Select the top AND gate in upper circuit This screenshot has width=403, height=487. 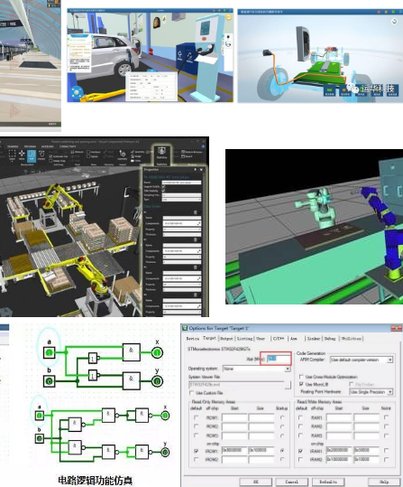[131, 351]
